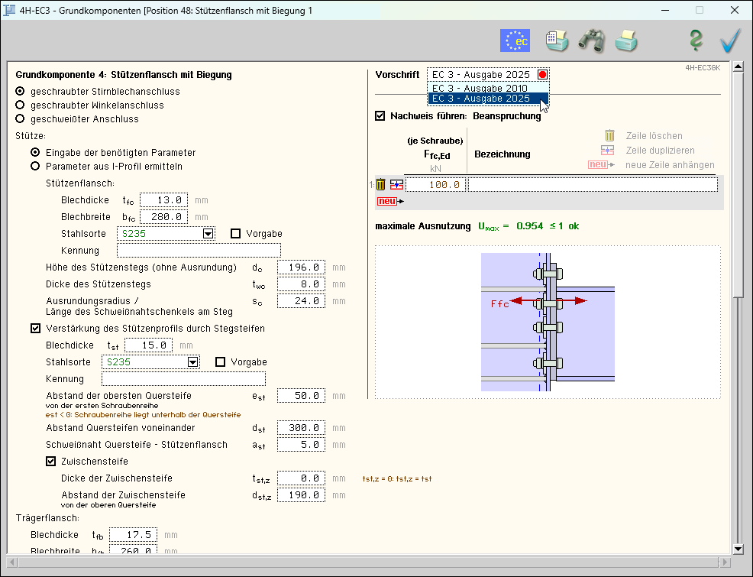
Task: Open Stützenflansch Stahlsorte S235 dropdown
Action: [208, 234]
